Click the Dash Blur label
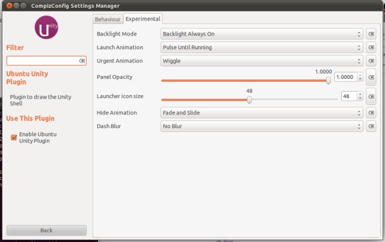Screen dimensions: 385x242 109,126
